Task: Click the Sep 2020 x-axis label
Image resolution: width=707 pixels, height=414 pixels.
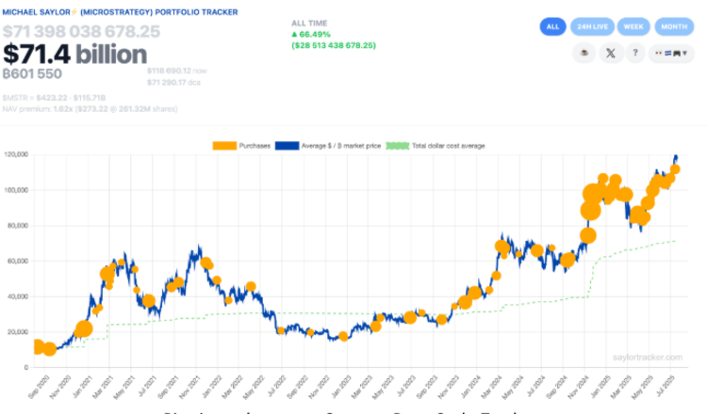Action: (x=39, y=387)
